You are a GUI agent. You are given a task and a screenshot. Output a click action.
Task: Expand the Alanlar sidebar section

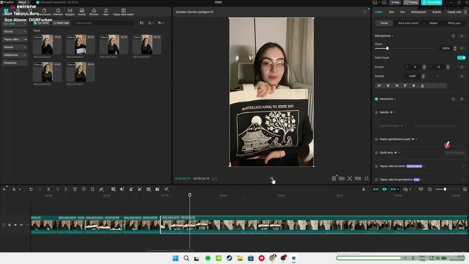coord(15,47)
